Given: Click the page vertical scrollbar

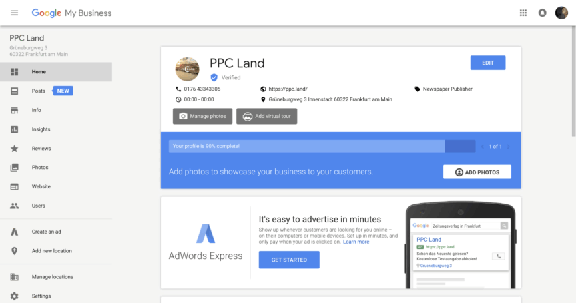Looking at the screenshot, I should pyautogui.click(x=573, y=81).
